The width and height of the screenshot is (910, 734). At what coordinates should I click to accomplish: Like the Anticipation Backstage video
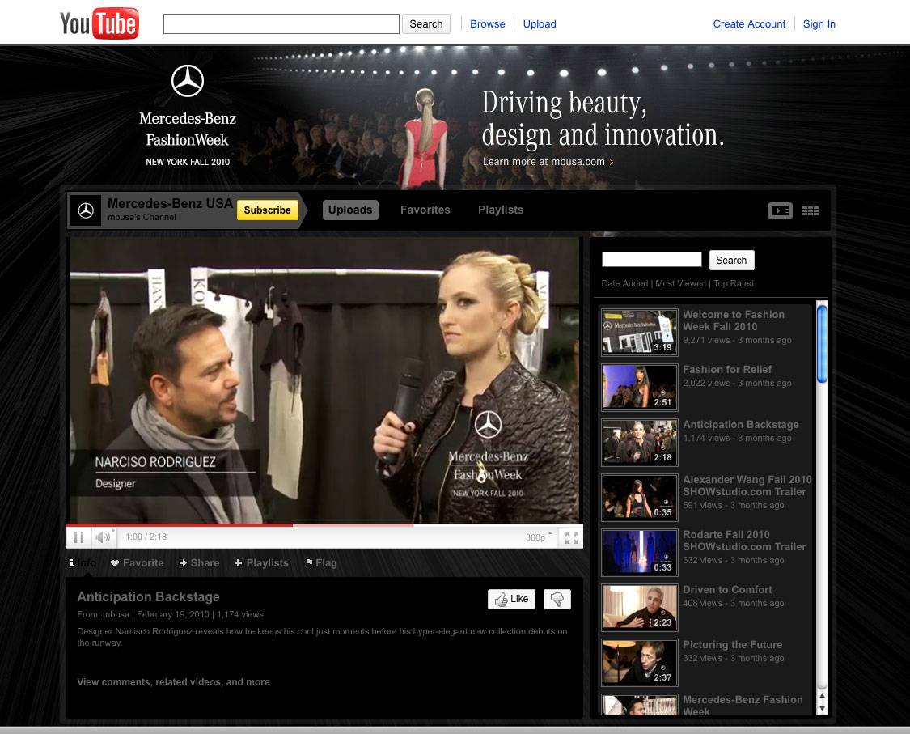pos(511,599)
